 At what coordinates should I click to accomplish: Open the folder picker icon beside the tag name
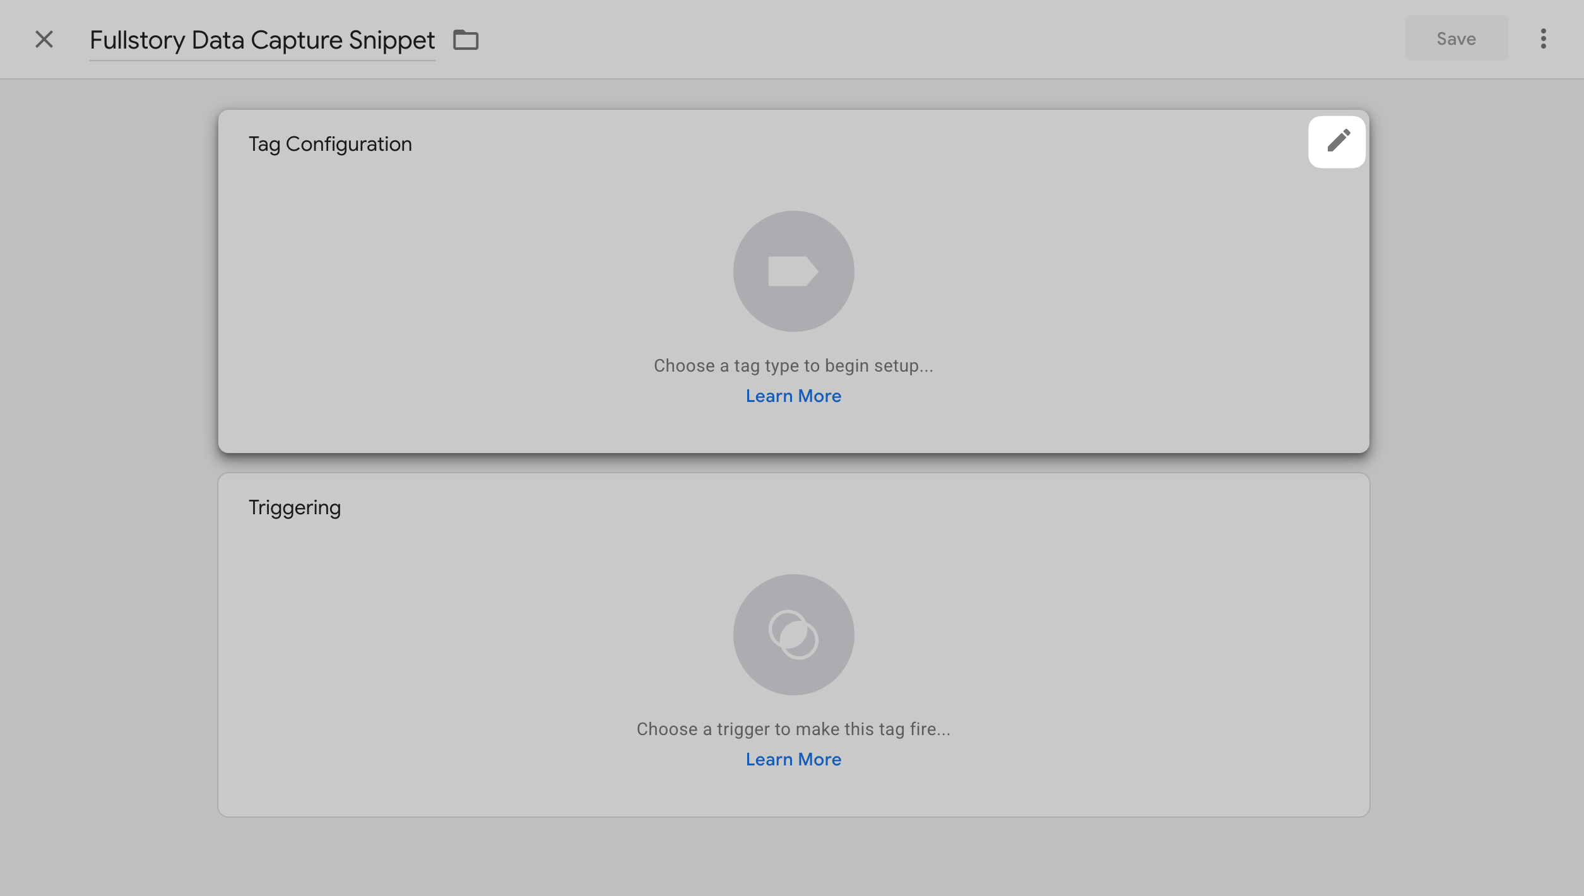pyautogui.click(x=466, y=40)
